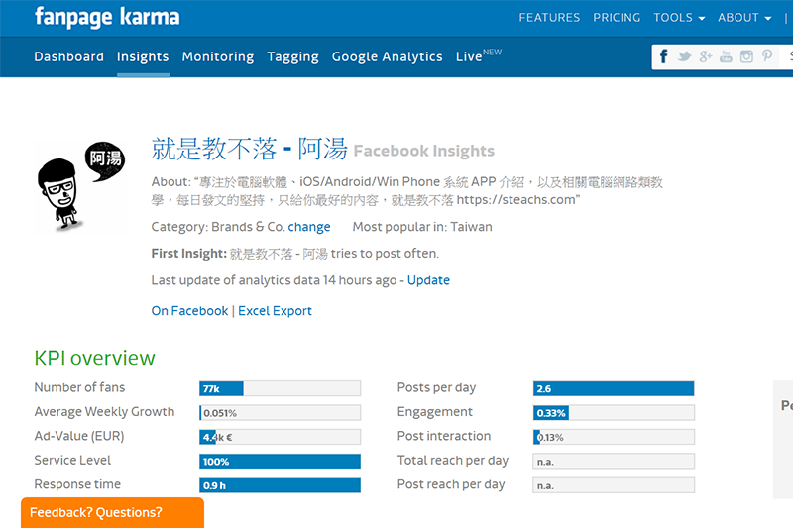Click the Engagement label
Image resolution: width=793 pixels, height=528 pixels.
click(x=434, y=412)
